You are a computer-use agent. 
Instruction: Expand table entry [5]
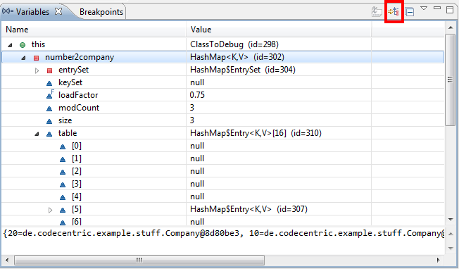[51, 210]
